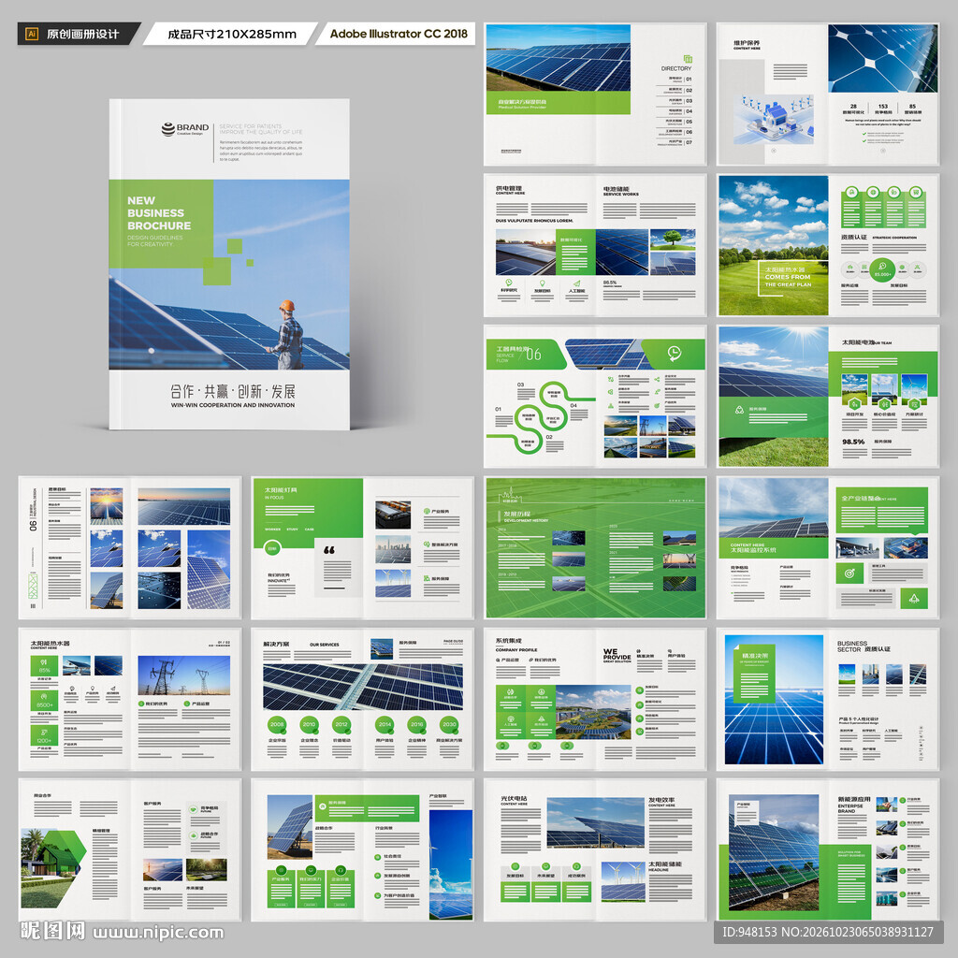Click the 'NEW BUSINESS BROCHURE' cover title
The width and height of the screenshot is (958, 958).
pyautogui.click(x=159, y=212)
